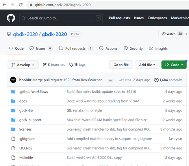Open the green Code dropdown
This screenshot has width=189, height=166.
click(x=174, y=65)
